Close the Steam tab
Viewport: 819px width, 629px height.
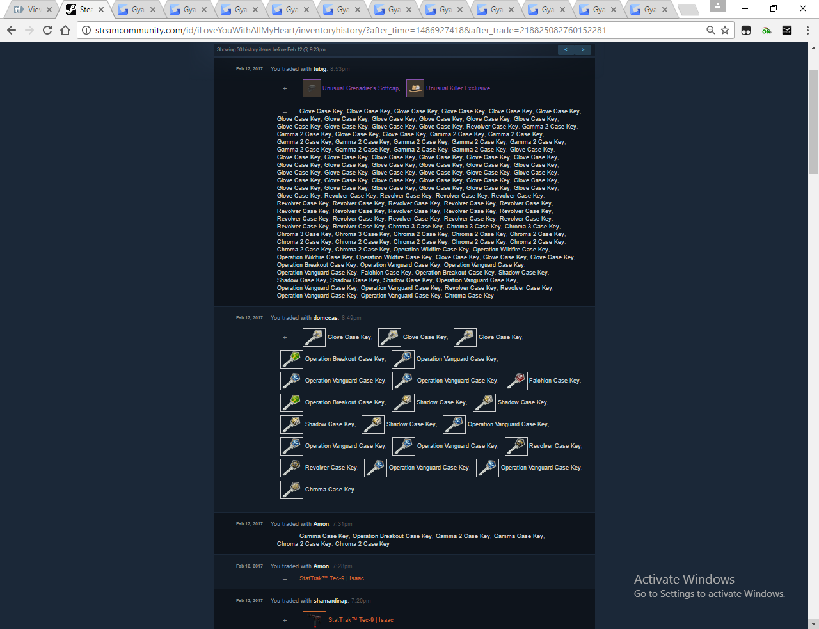101,10
